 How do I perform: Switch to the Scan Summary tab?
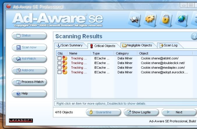tap(70, 46)
